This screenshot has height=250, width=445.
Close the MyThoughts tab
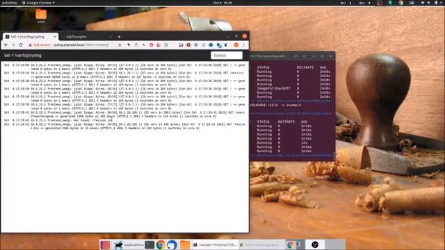click(110, 37)
